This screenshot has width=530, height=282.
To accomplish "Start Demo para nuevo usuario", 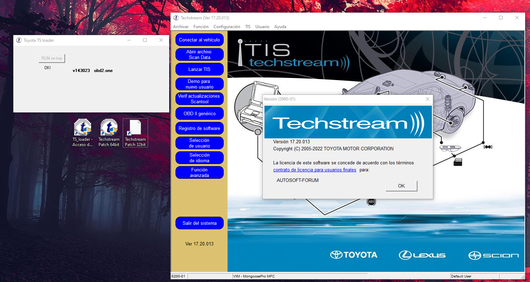I will (199, 84).
